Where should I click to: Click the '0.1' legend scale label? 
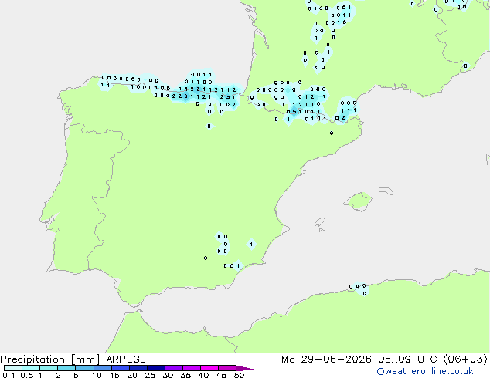click(9, 375)
